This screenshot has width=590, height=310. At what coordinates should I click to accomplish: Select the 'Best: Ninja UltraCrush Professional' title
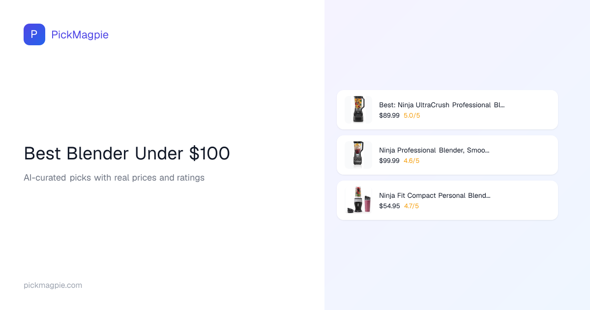(x=442, y=105)
